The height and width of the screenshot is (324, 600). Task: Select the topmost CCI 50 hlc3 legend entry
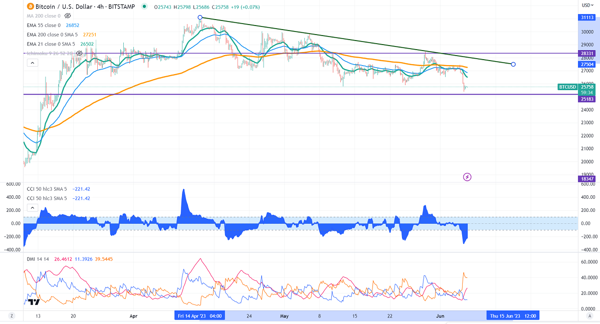point(47,189)
